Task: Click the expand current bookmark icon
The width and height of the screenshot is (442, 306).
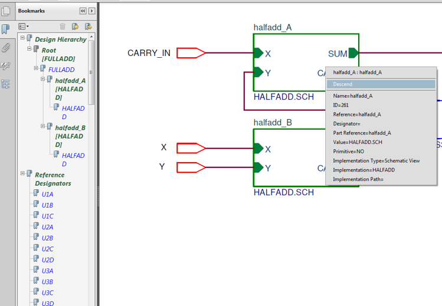Action: click(89, 27)
